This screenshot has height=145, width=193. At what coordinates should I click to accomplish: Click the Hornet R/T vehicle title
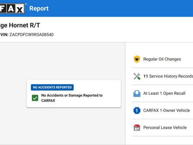tap(20, 25)
